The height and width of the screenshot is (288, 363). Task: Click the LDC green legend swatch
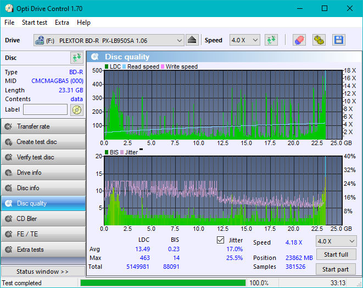107,67
